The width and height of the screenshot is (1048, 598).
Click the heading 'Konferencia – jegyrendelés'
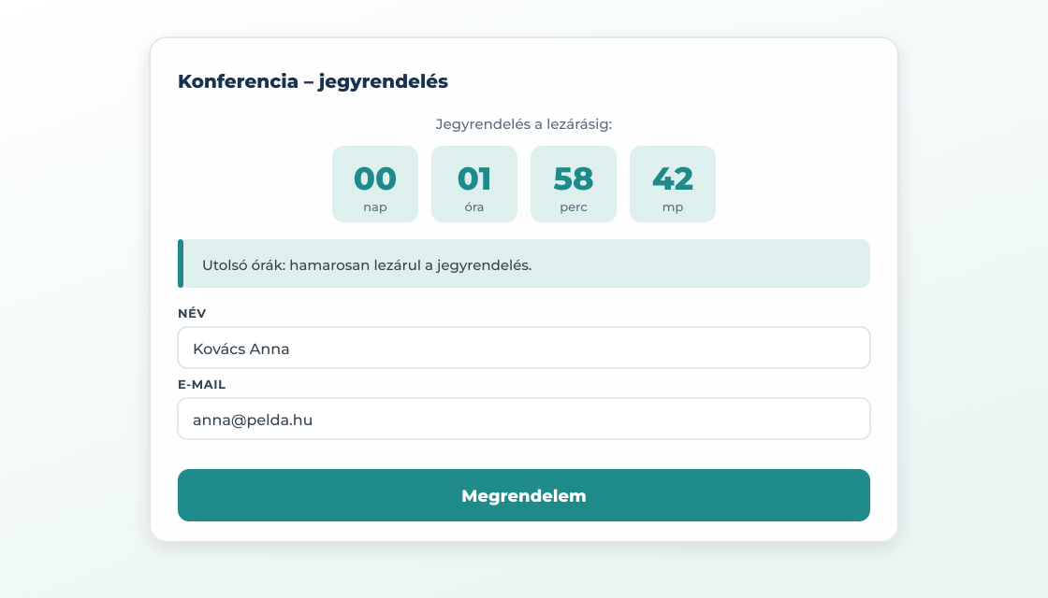313,81
